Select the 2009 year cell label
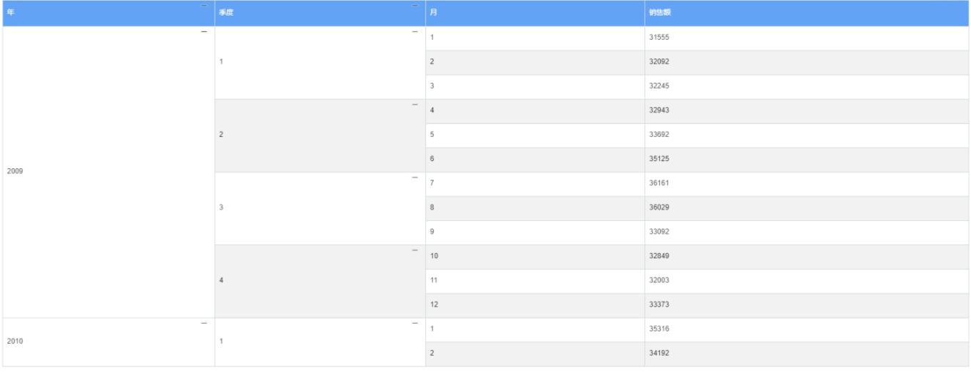The width and height of the screenshot is (971, 375). tap(15, 171)
